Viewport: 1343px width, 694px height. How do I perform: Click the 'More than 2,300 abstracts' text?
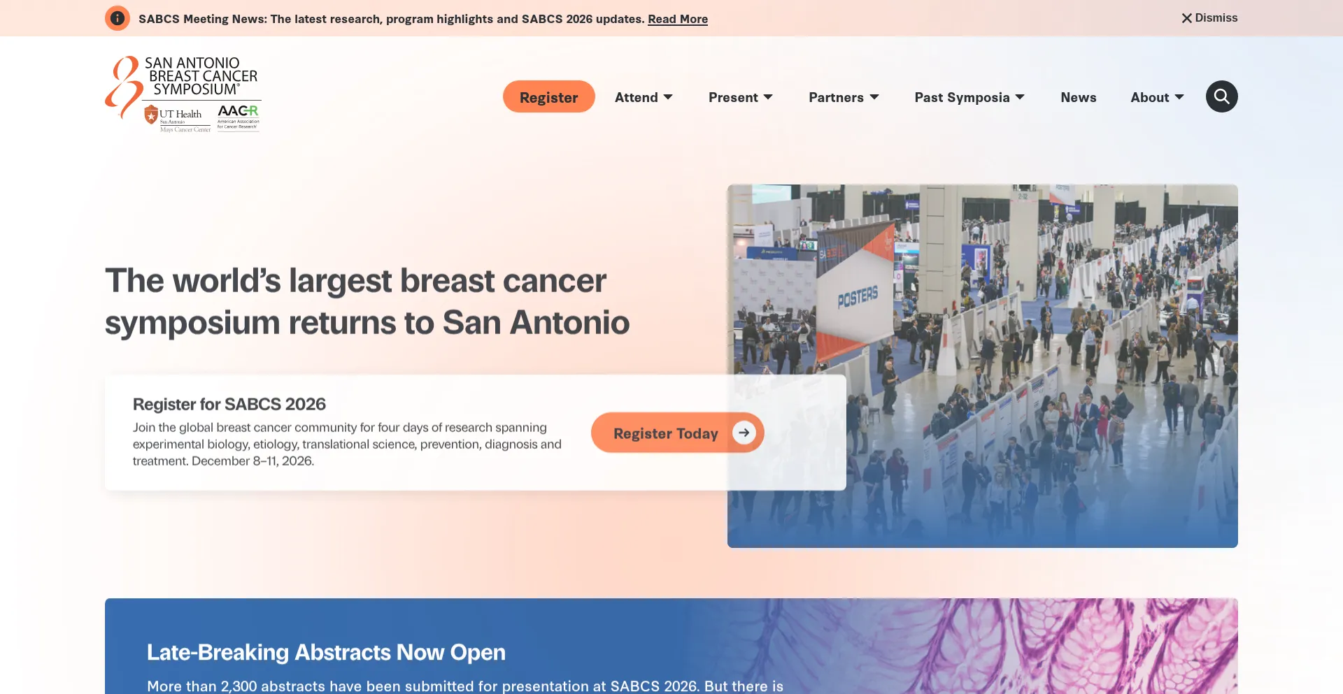[x=465, y=686]
